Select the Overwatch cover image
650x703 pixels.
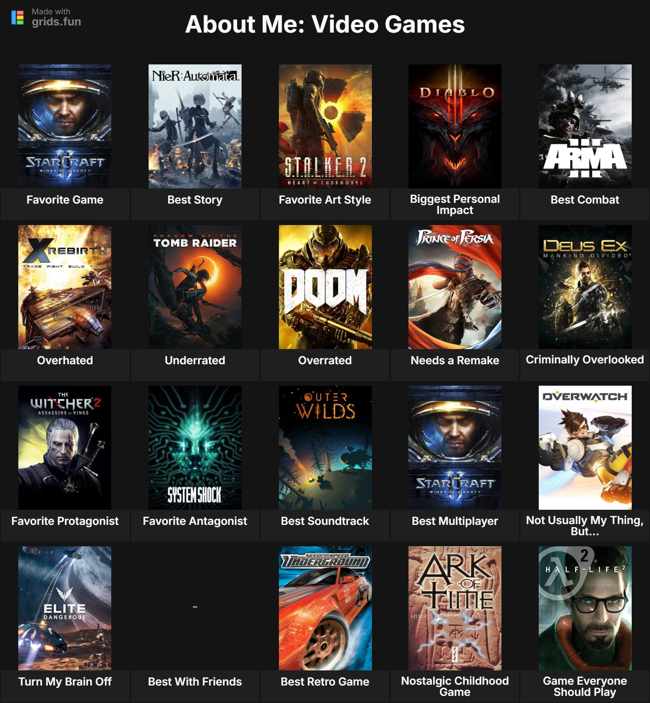tap(585, 448)
